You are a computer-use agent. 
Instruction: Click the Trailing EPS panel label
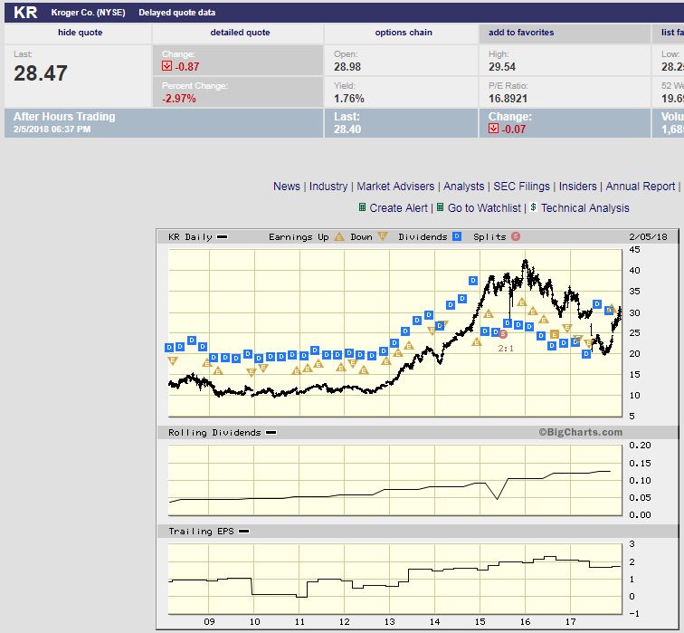[x=201, y=532]
